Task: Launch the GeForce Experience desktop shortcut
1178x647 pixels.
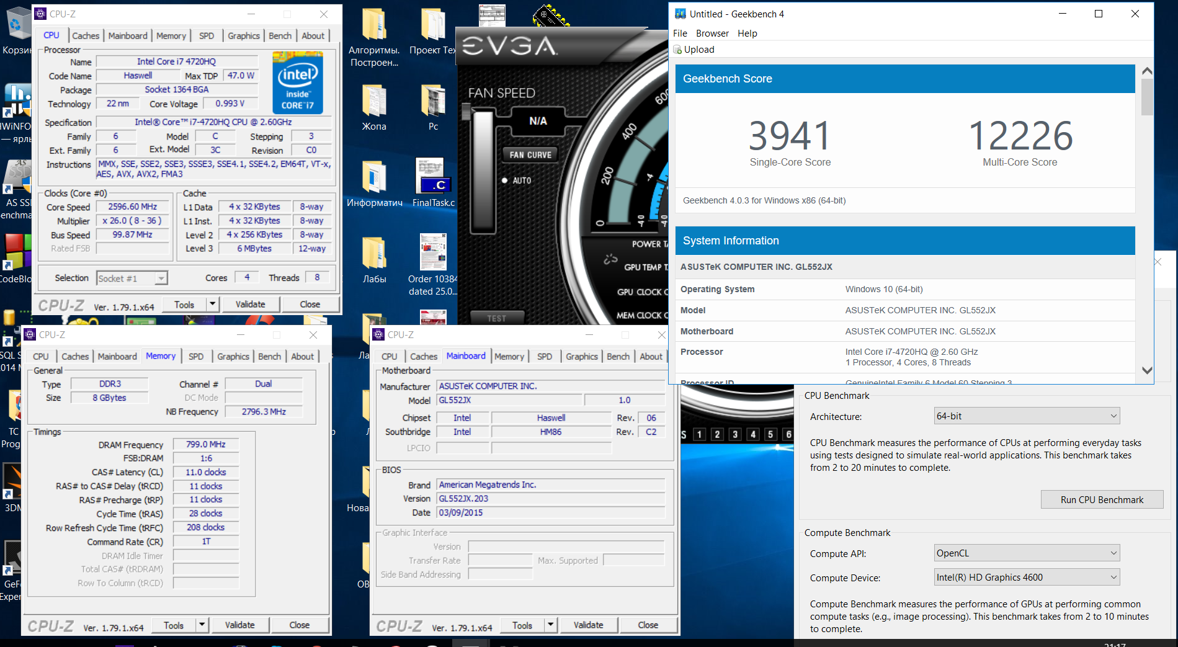Action: coord(12,558)
